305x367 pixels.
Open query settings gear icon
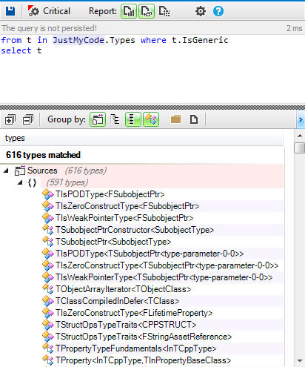click(201, 11)
